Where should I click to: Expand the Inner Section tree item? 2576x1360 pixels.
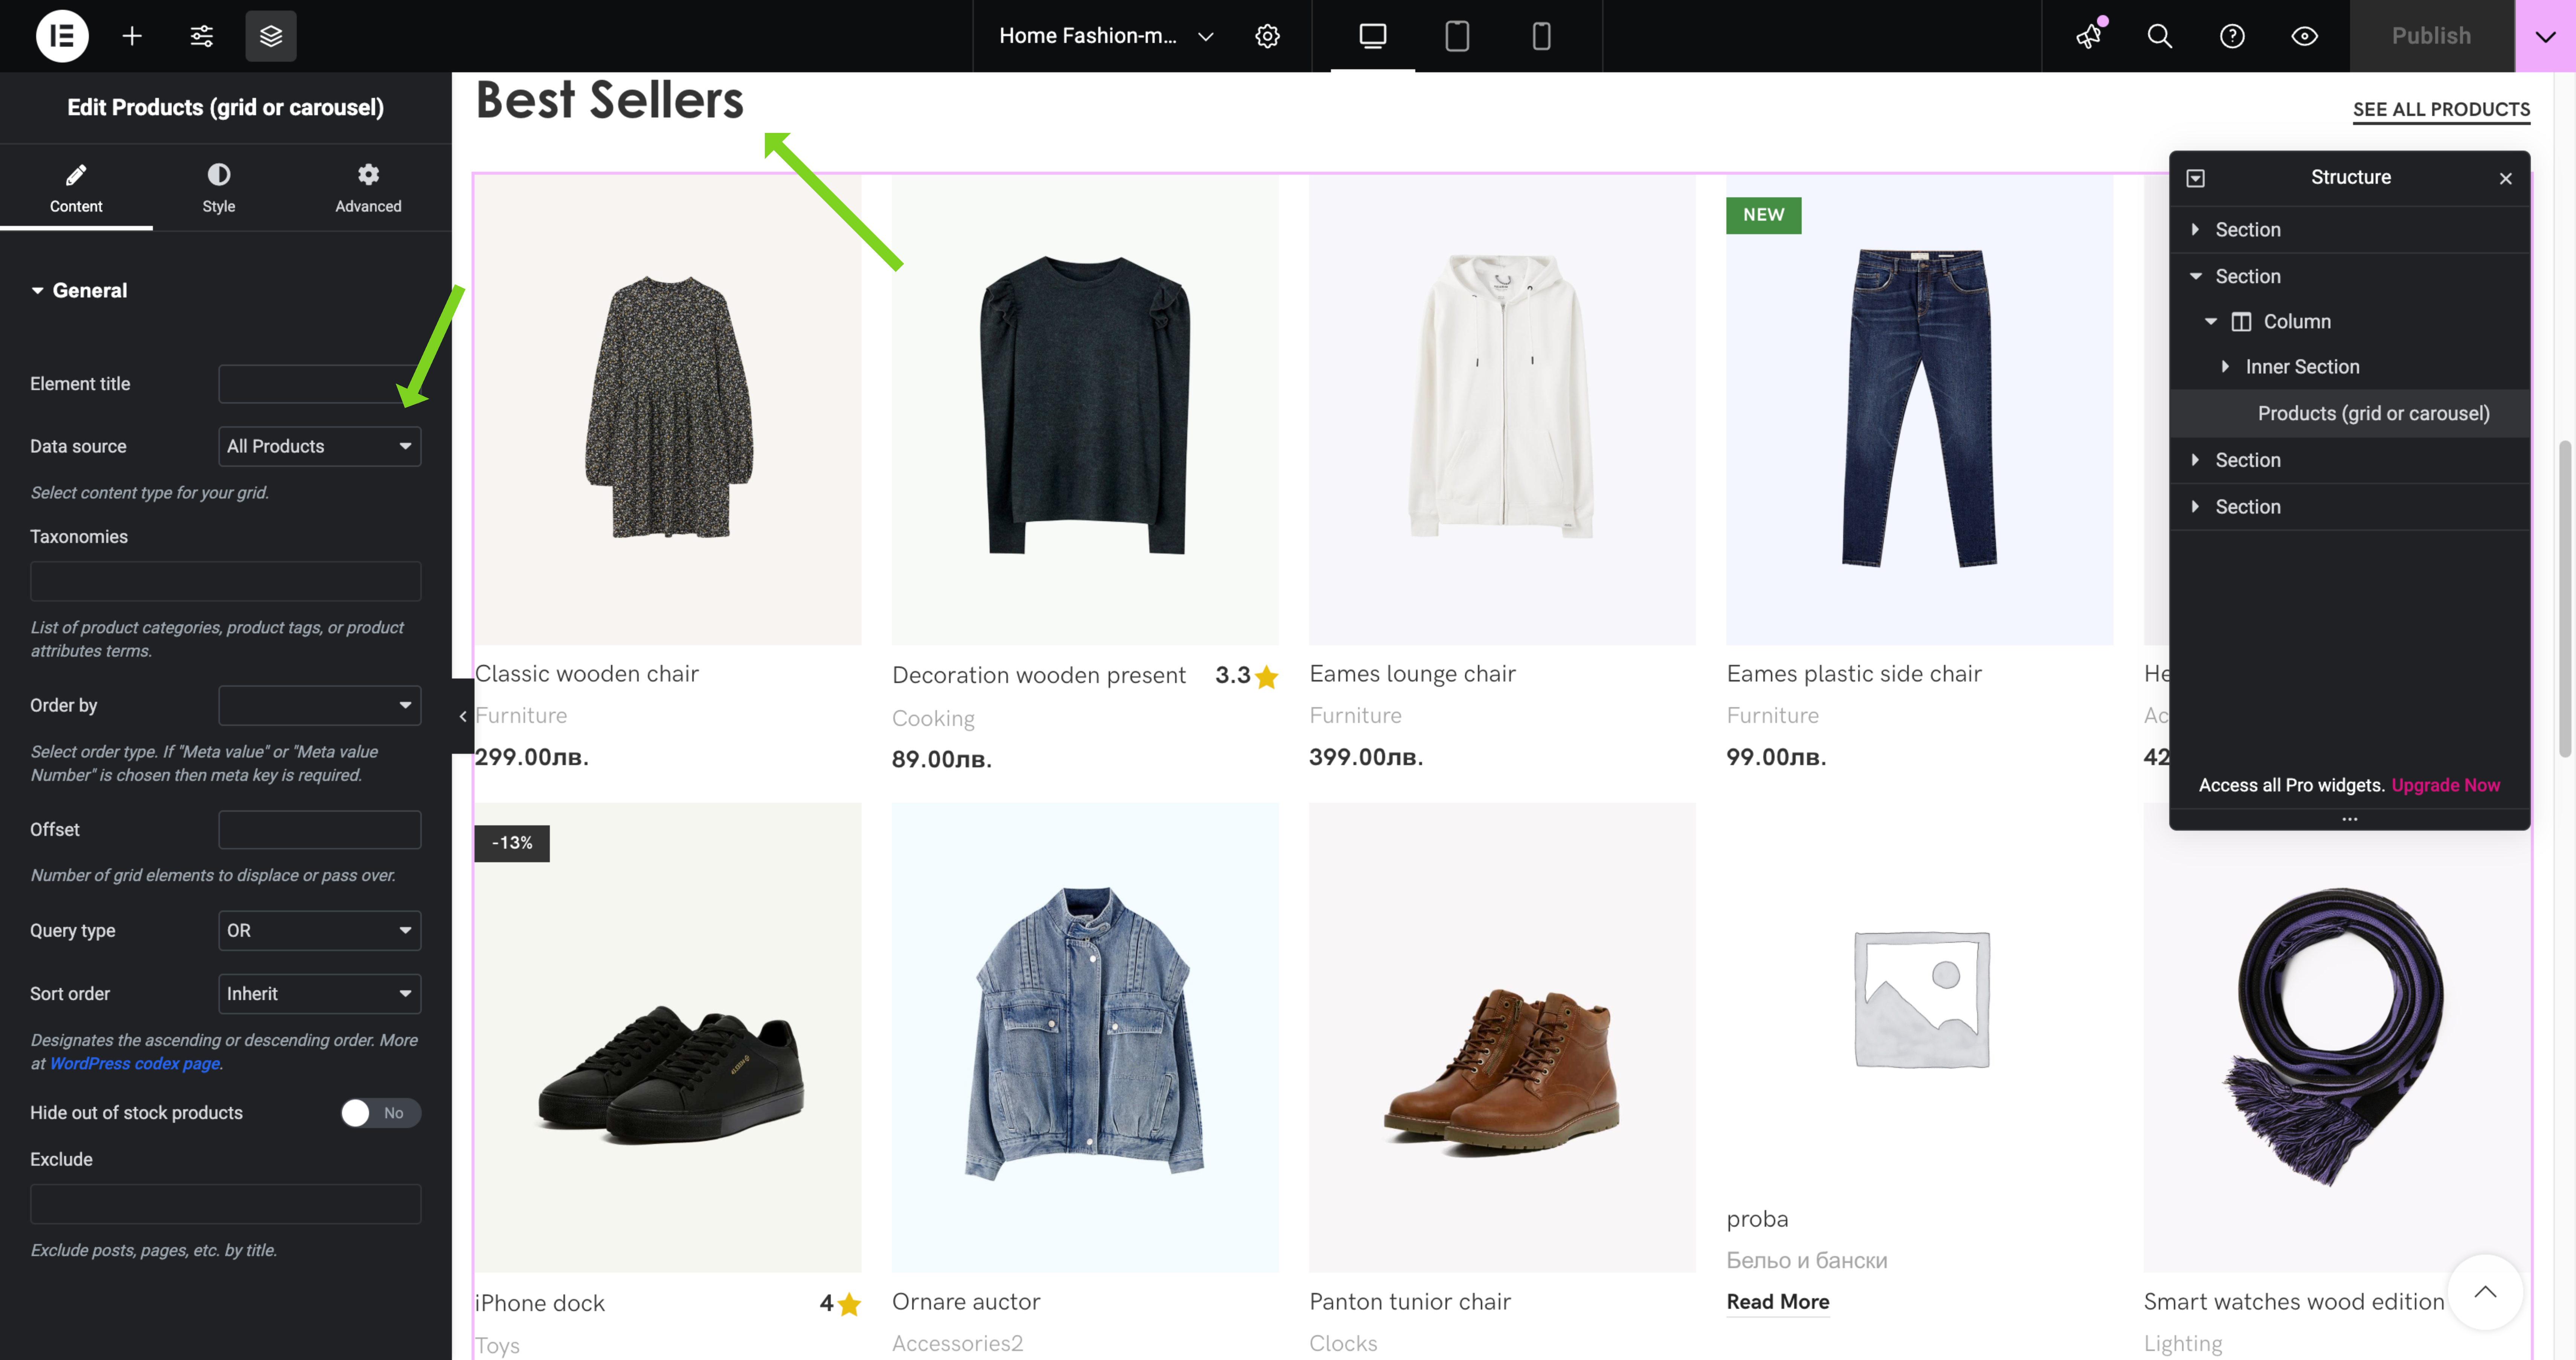[2225, 367]
